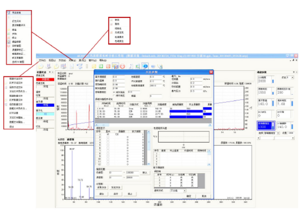Open the 方法 menu in menu bar
This screenshot has height=212, width=300.
tap(62, 60)
